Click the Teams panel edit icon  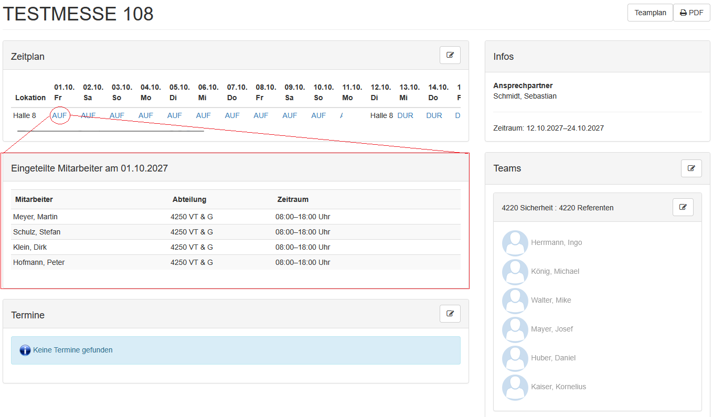pyautogui.click(x=691, y=168)
